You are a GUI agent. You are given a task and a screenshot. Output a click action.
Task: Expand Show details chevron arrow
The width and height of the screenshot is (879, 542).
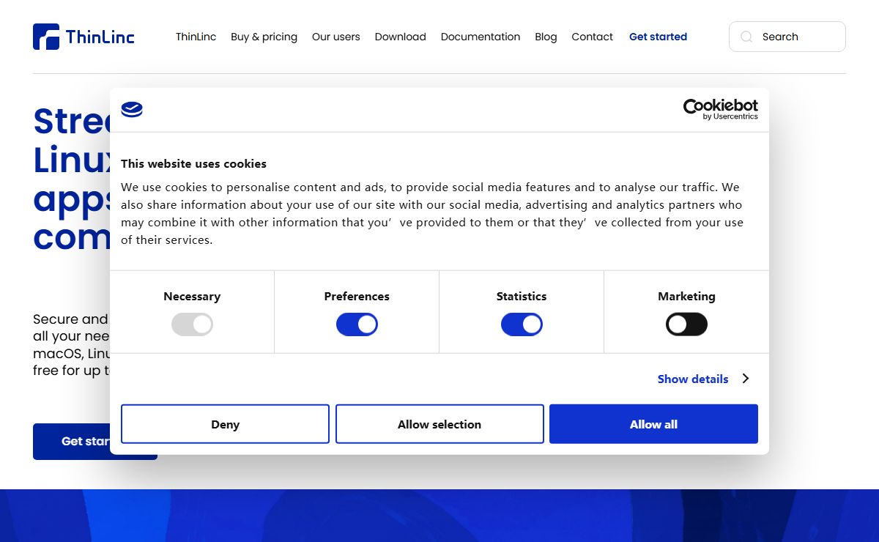point(746,379)
